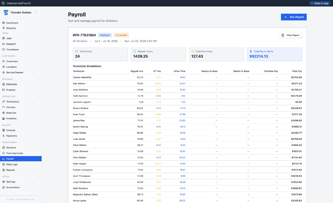The width and height of the screenshot is (333, 203).
Task: Collapse the MANAGEMENT section chevron
Action: pyautogui.click(x=38, y=142)
